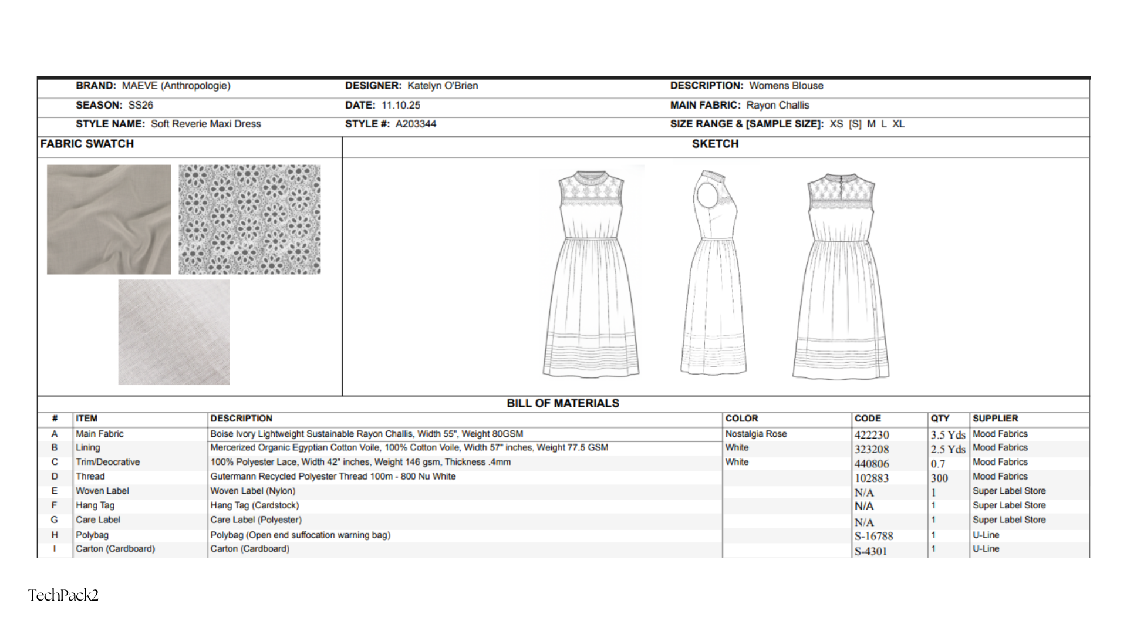Image resolution: width=1127 pixels, height=634 pixels.
Task: Click the Nostalgia Rose color cell
Action: point(755,434)
